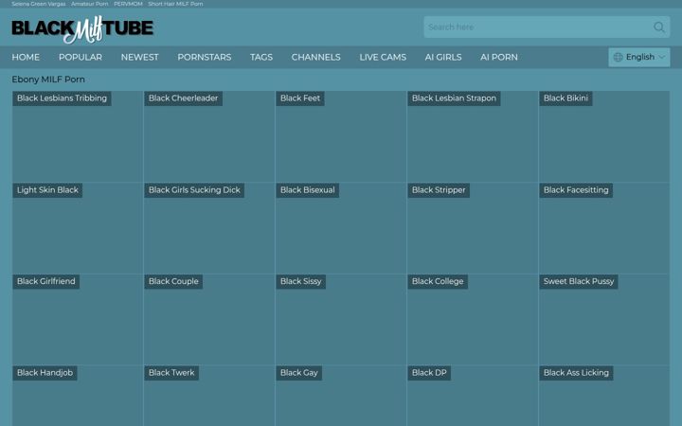Click the PERVMOM top link
682x426 pixels.
coord(128,4)
